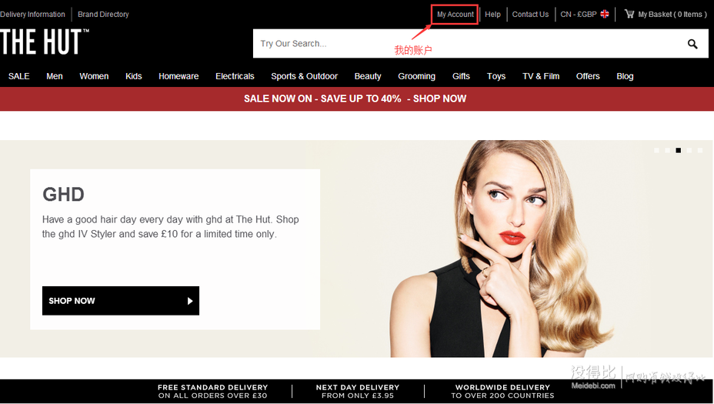This screenshot has height=404, width=714.
Task: Go to The Hut logo homepage
Action: click(x=44, y=42)
